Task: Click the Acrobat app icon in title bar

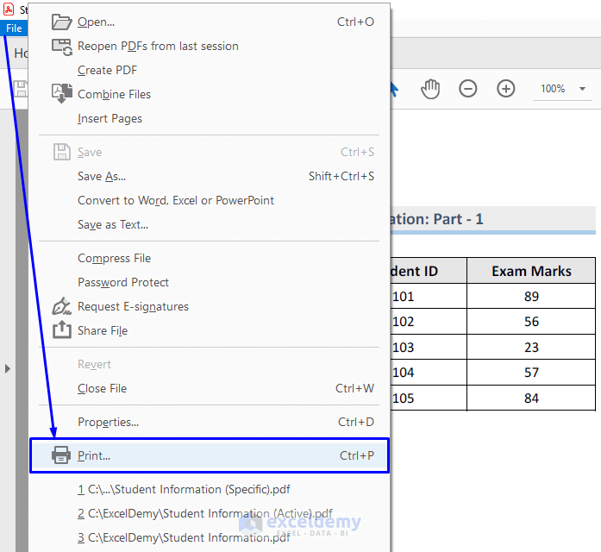Action: pyautogui.click(x=9, y=9)
